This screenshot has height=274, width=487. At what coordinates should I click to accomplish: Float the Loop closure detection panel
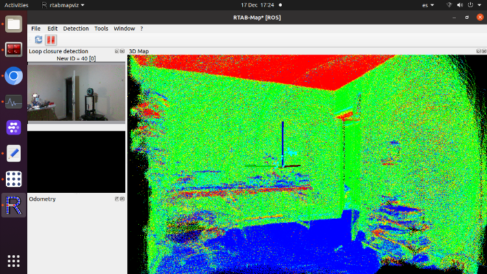(x=116, y=51)
